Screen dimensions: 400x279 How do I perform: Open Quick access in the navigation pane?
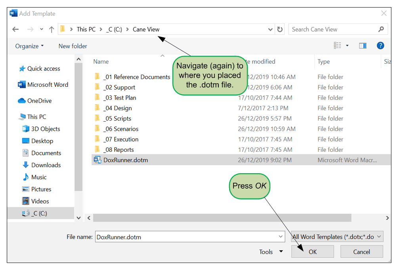pos(40,69)
